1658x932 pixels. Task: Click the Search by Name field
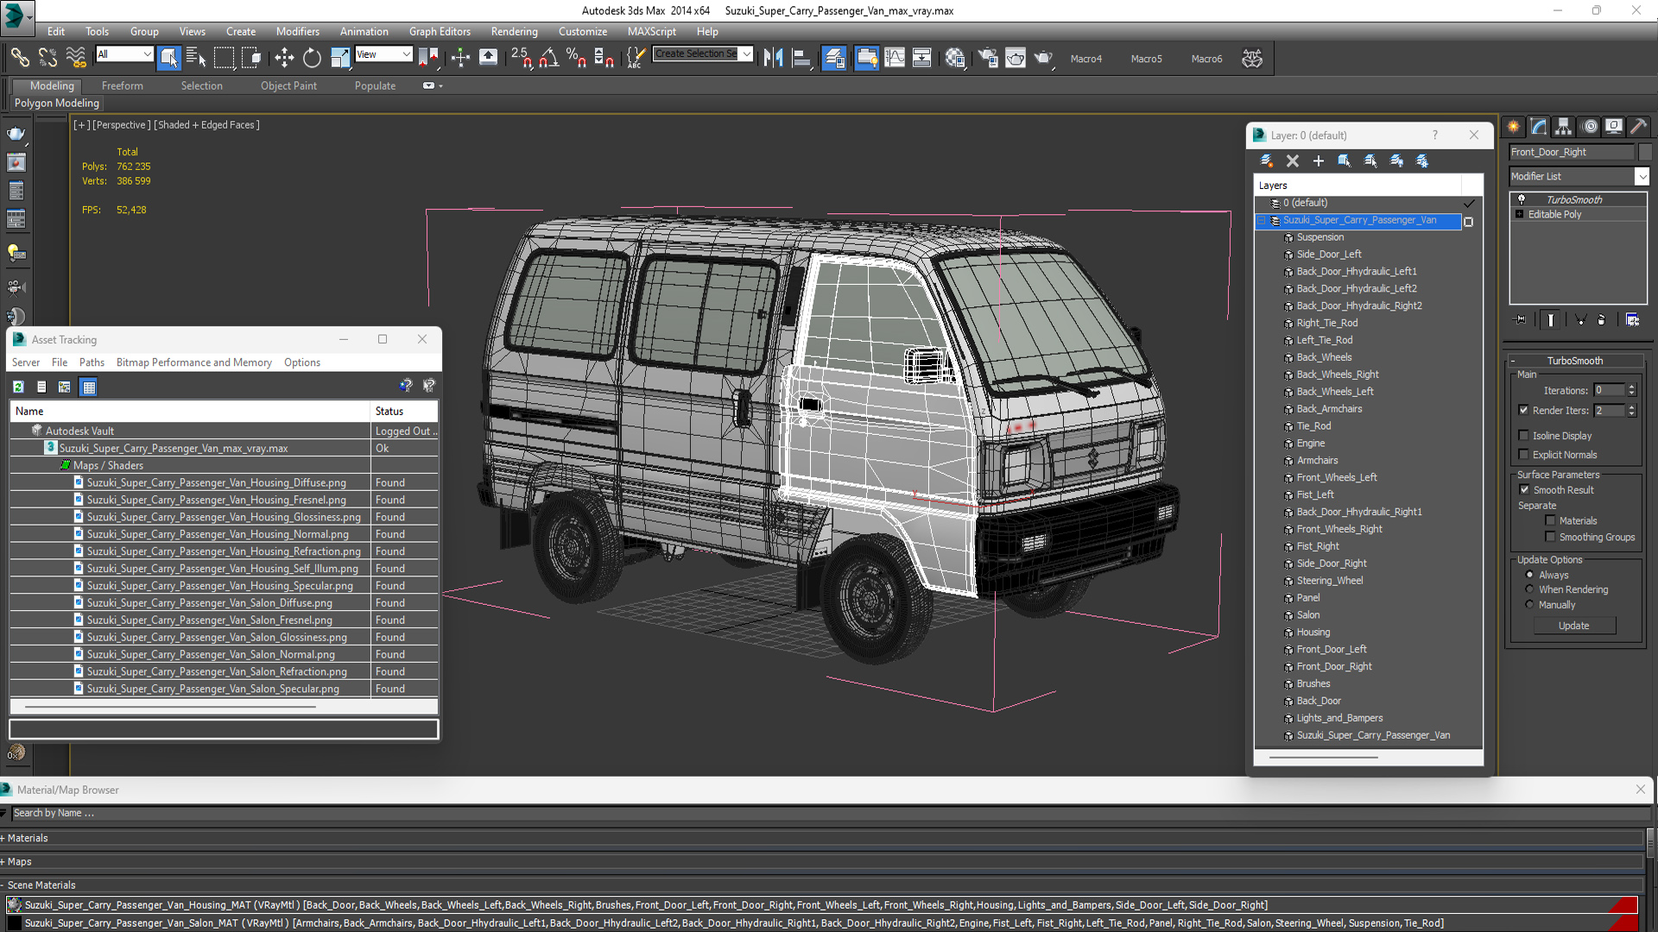[x=829, y=813]
